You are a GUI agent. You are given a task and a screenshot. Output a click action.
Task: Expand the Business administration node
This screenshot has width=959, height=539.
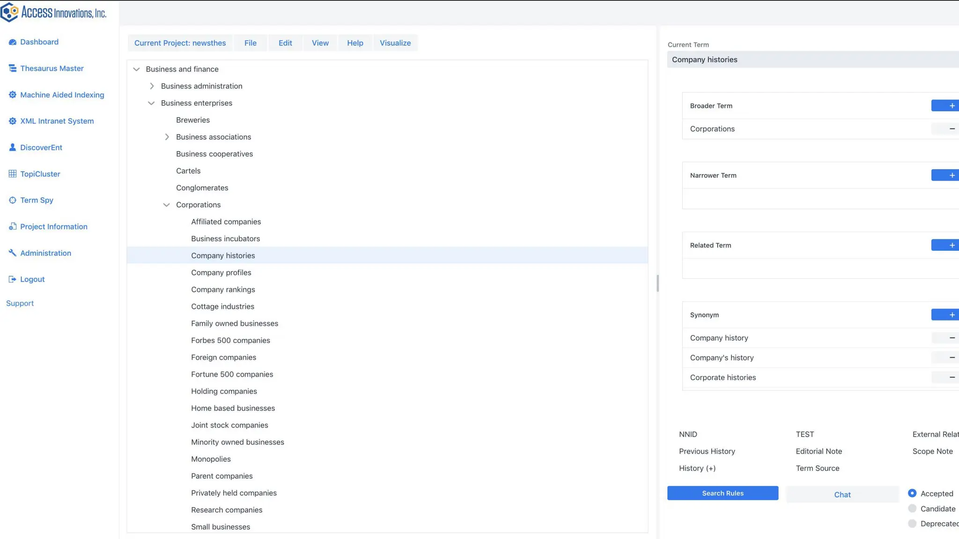[x=152, y=86]
